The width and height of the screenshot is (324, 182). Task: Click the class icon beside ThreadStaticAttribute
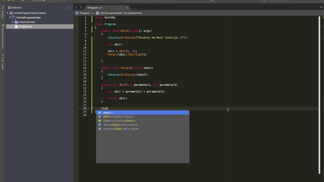(x=100, y=125)
